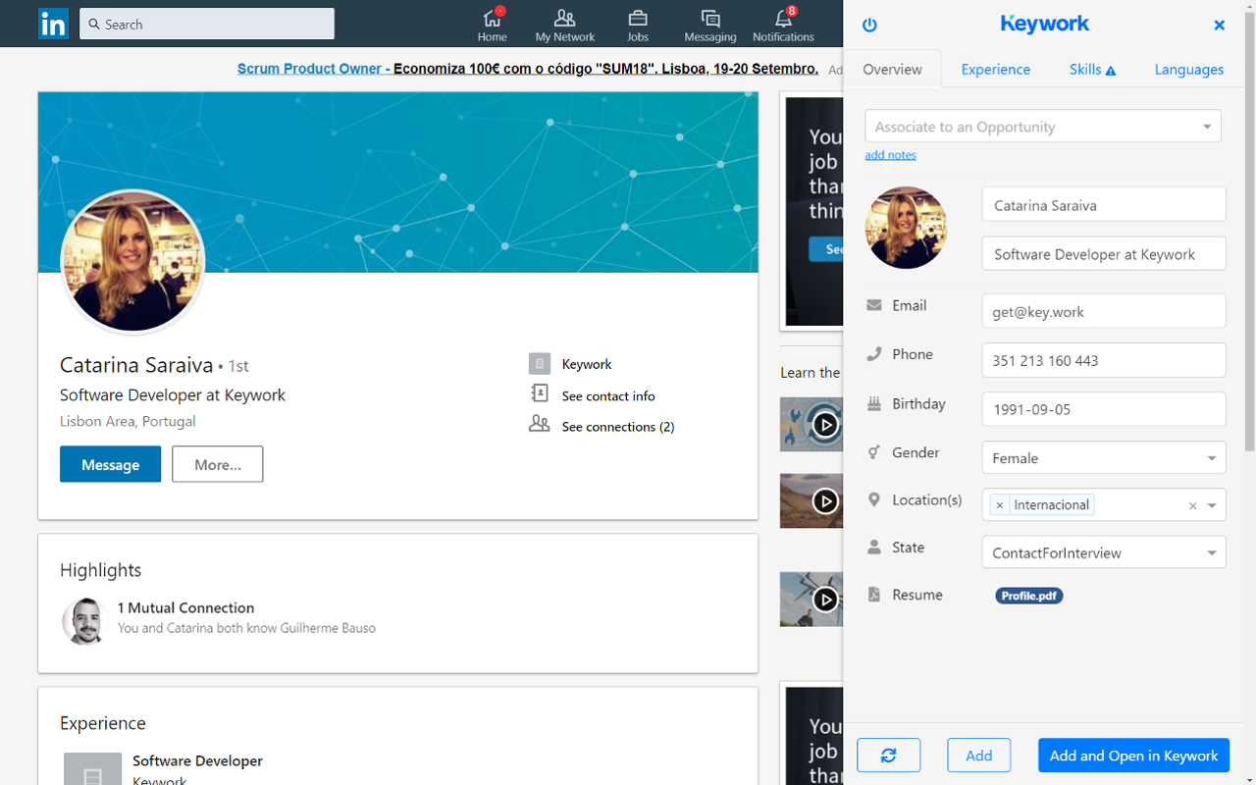Click Catarina's large profile photo
Image resolution: width=1256 pixels, height=785 pixels.
pos(132,261)
